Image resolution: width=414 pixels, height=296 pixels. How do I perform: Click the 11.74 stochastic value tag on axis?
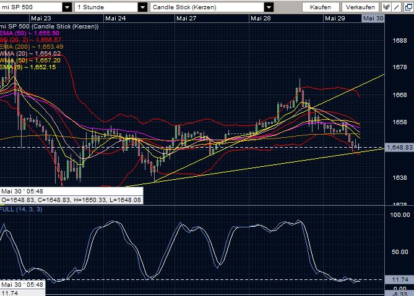399,280
